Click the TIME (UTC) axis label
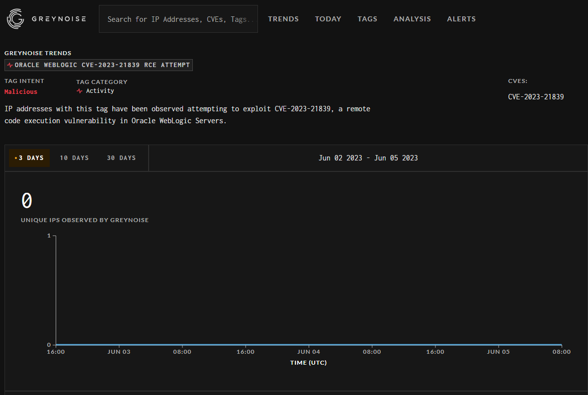Screen dimensions: 588x395 308,362
